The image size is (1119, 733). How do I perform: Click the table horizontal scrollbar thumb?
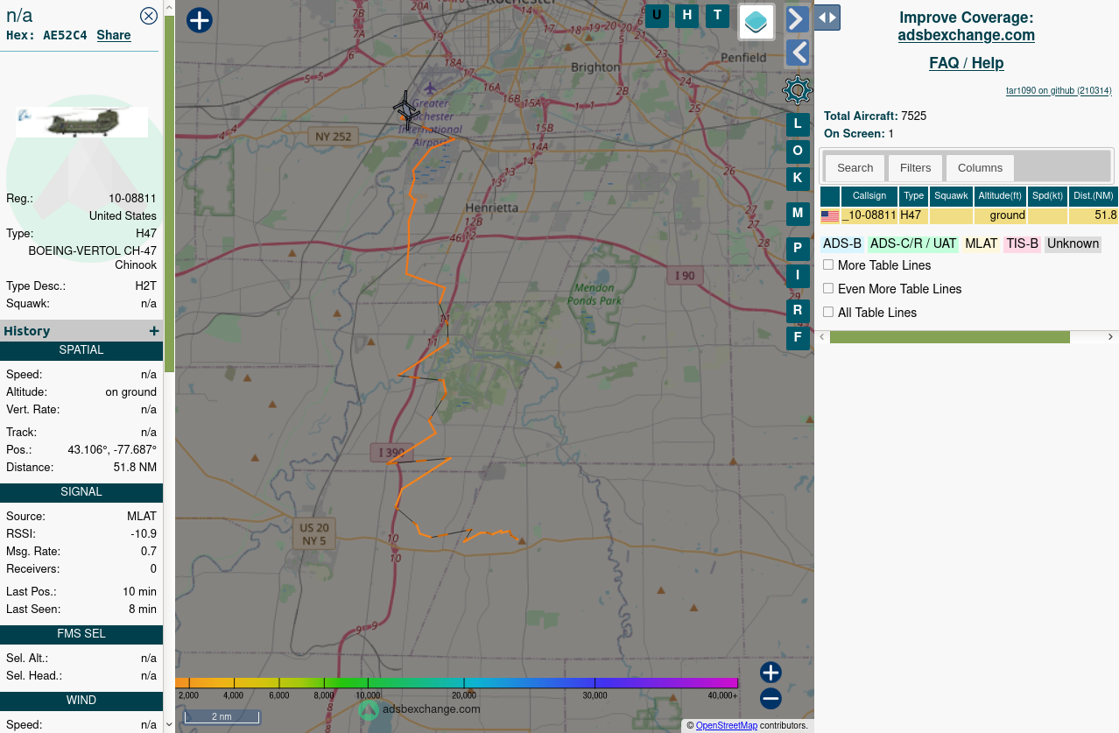click(x=950, y=337)
